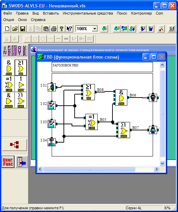Image resolution: width=178 pixels, height=212 pixels.
Task: Click the red hierarchy tree button
Action: point(15,145)
